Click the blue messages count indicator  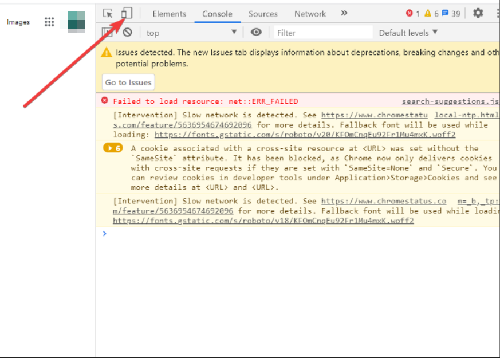tap(451, 14)
